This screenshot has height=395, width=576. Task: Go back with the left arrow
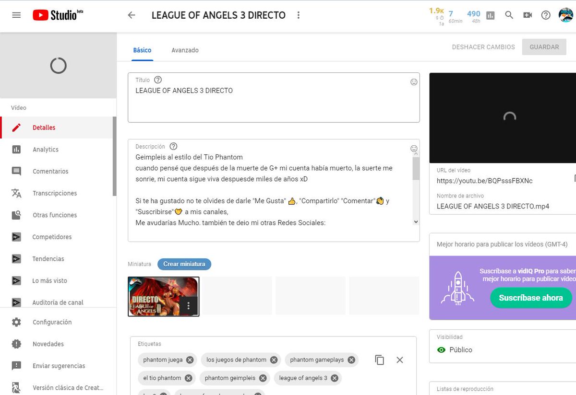(132, 15)
